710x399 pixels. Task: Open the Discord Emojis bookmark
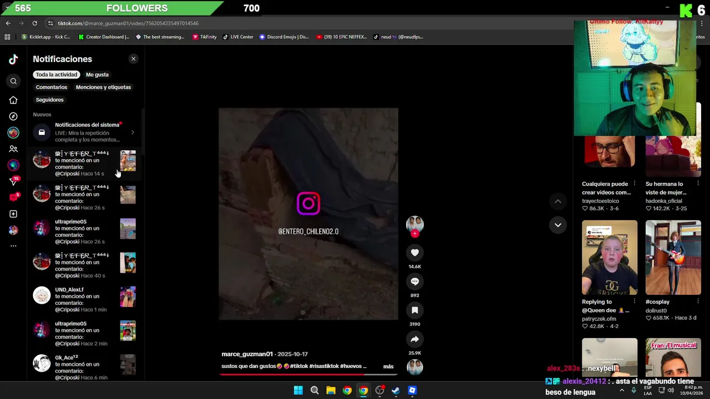click(x=283, y=37)
